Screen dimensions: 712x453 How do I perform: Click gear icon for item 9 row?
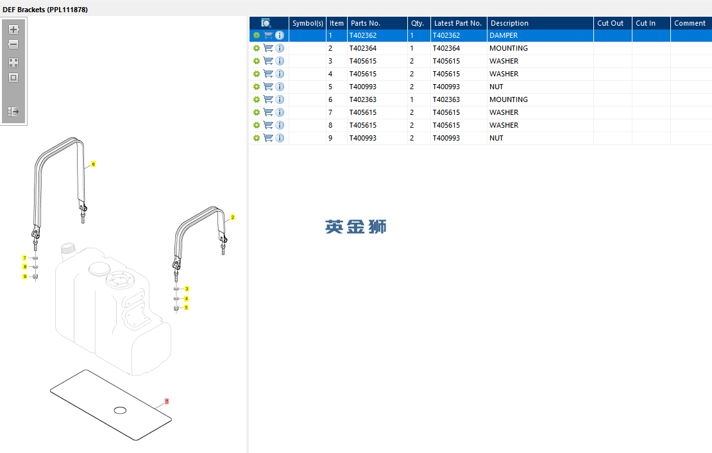pos(257,138)
